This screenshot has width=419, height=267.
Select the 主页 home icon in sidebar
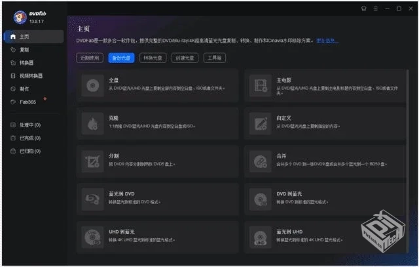[x=13, y=37]
